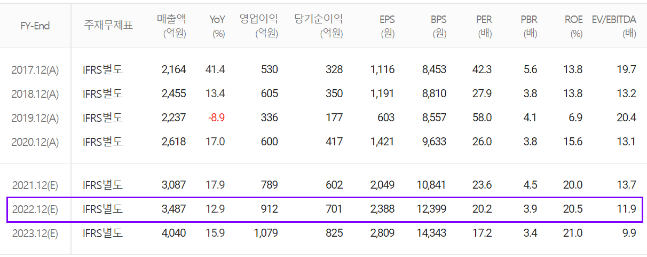Select the 2021.12(E) row label
647x257 pixels.
[x=35, y=185]
